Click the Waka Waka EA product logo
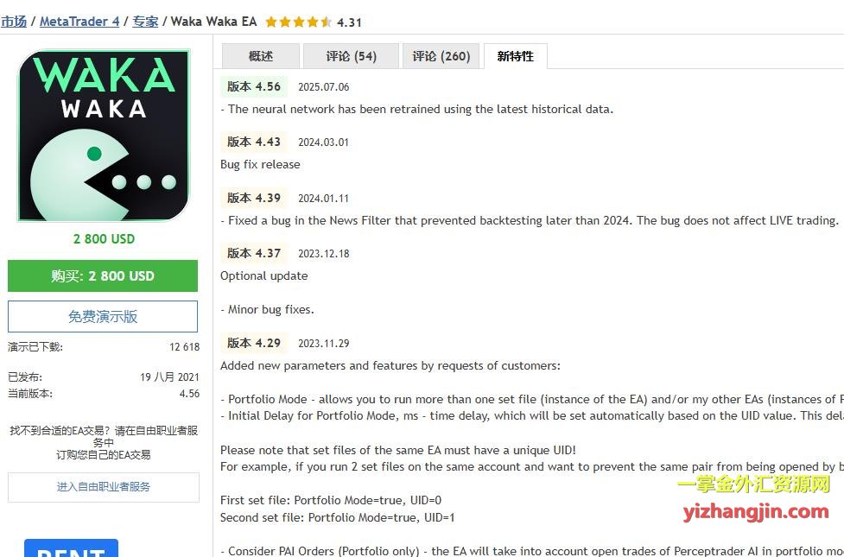Image resolution: width=844 pixels, height=557 pixels. click(x=103, y=136)
